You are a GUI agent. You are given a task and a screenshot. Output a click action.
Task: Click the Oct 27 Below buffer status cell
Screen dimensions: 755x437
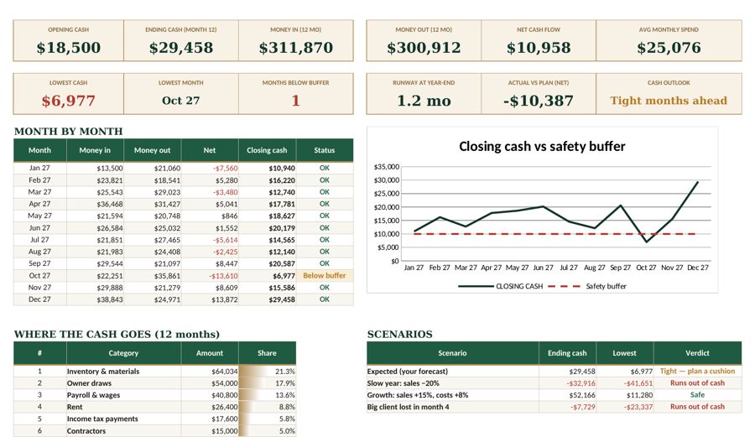point(325,276)
